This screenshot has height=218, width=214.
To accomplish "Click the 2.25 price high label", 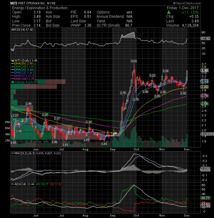I will [x=45, y=115].
